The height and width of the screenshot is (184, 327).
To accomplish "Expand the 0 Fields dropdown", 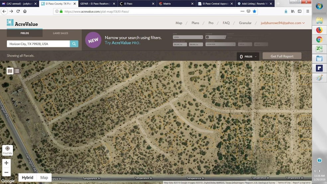I will point(248,56).
